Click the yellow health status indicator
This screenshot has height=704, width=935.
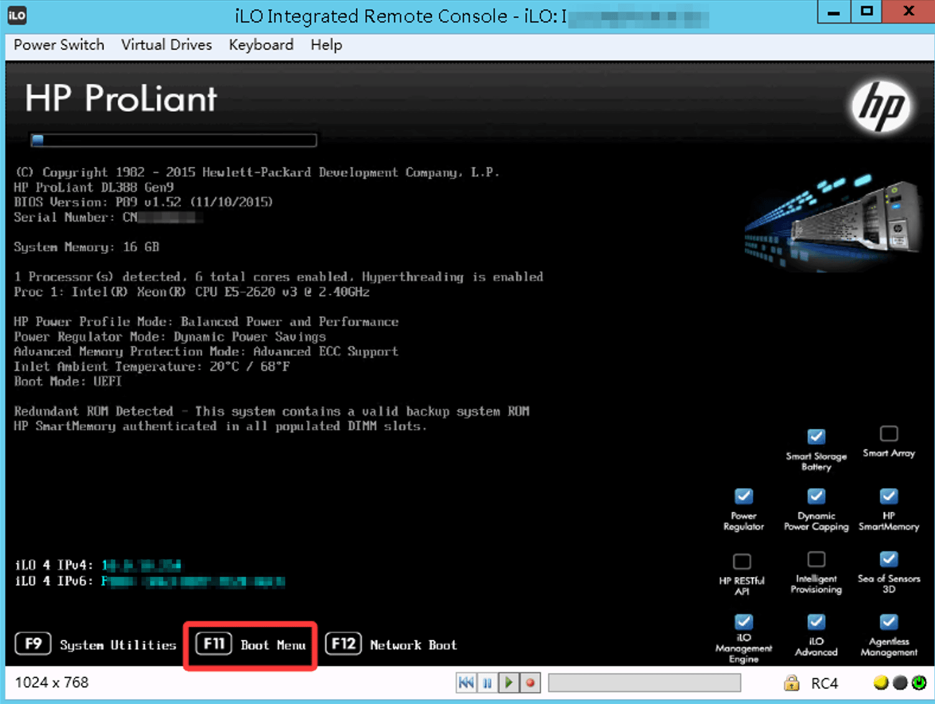point(880,683)
